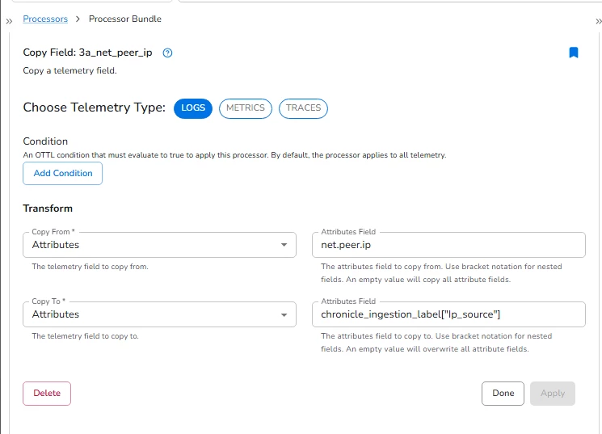The image size is (602, 434).
Task: Click the Copy From dropdown arrow
Action: [x=284, y=245]
